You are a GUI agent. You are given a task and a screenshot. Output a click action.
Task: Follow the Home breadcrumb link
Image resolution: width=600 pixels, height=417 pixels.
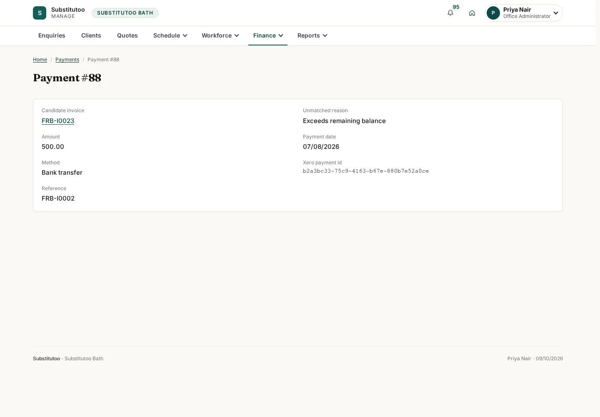[40, 60]
